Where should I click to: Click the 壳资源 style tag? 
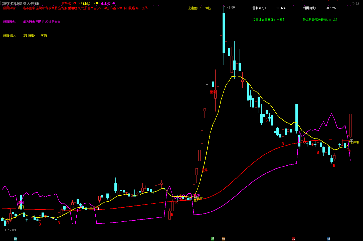[x=82, y=8]
